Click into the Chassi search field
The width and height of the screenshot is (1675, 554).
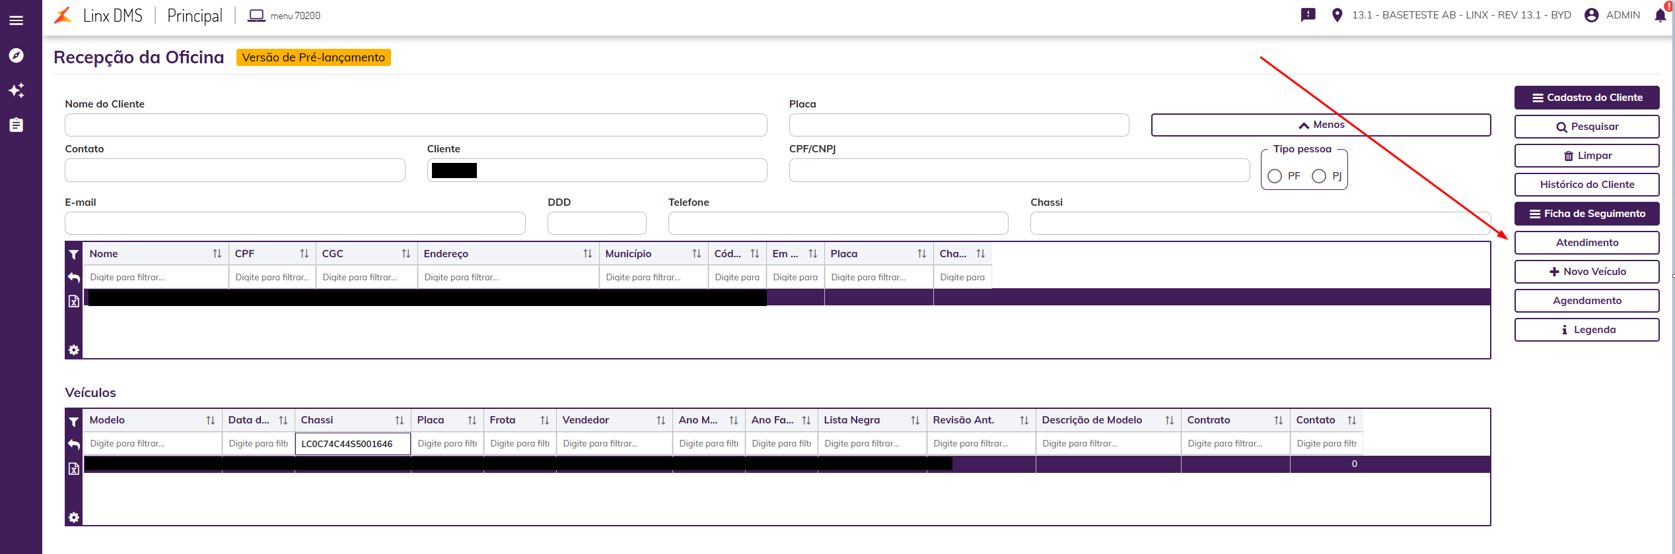click(x=1260, y=224)
